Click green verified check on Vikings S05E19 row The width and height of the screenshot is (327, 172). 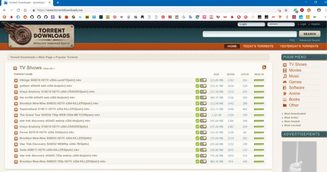tap(197, 80)
